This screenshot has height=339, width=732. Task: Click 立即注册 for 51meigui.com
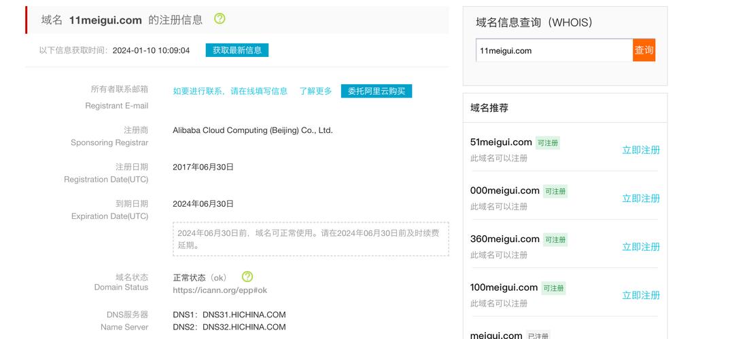click(640, 150)
